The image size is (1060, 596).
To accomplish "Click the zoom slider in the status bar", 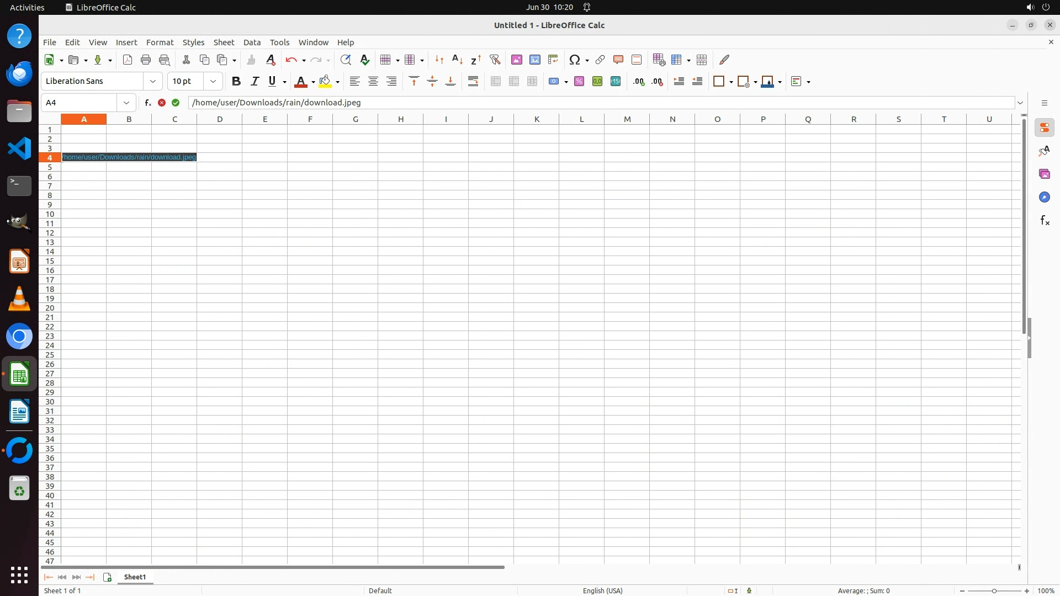I will 994,590.
